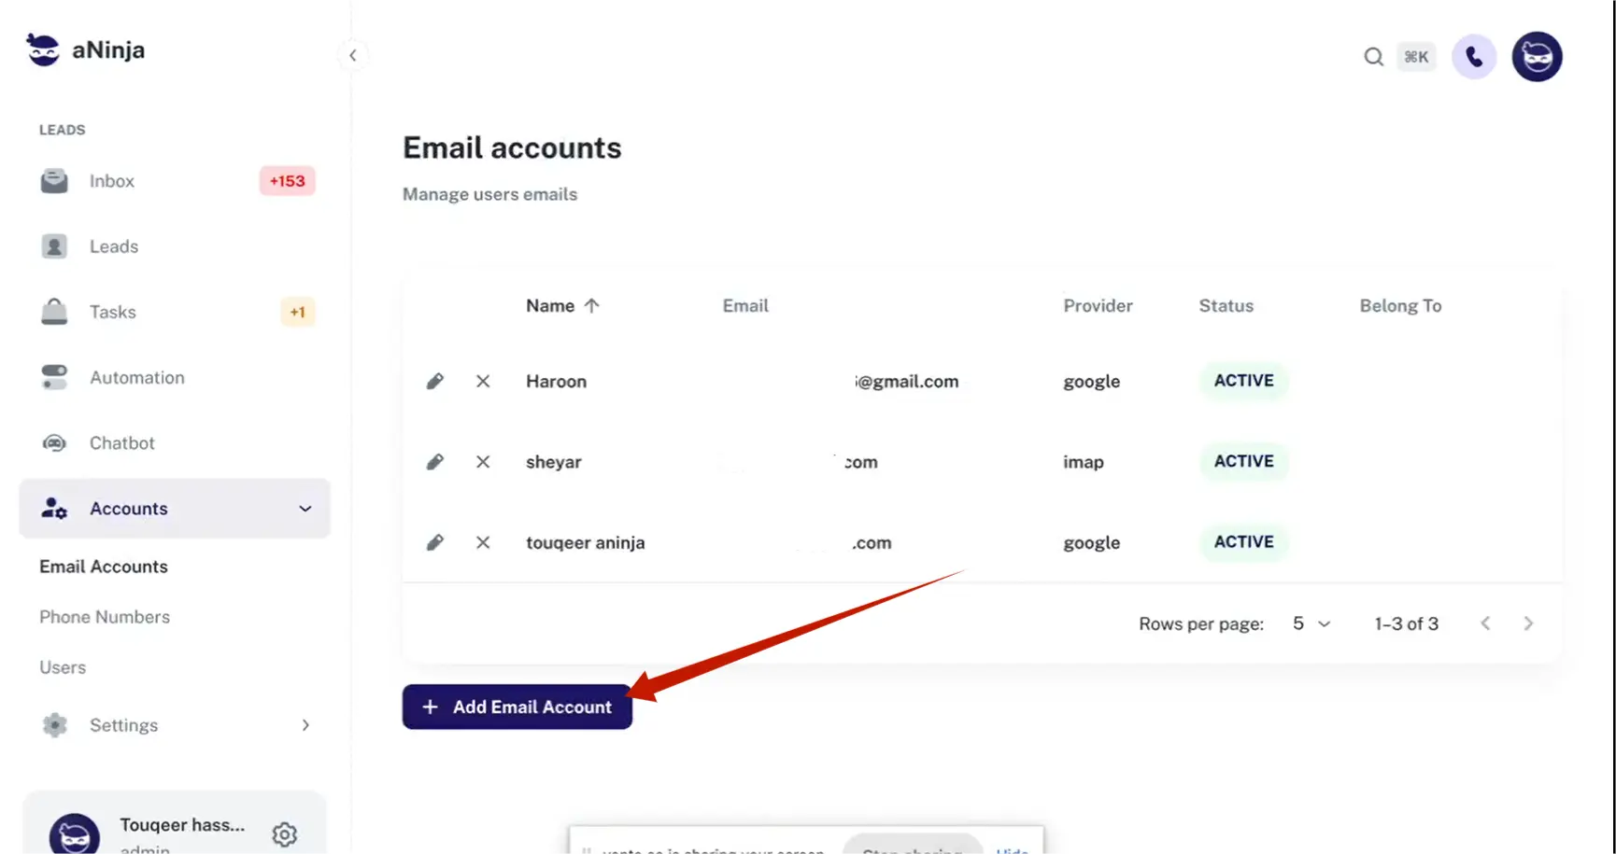Click the edit pencil for Haroon
Image resolution: width=1616 pixels, height=854 pixels.
[435, 381]
